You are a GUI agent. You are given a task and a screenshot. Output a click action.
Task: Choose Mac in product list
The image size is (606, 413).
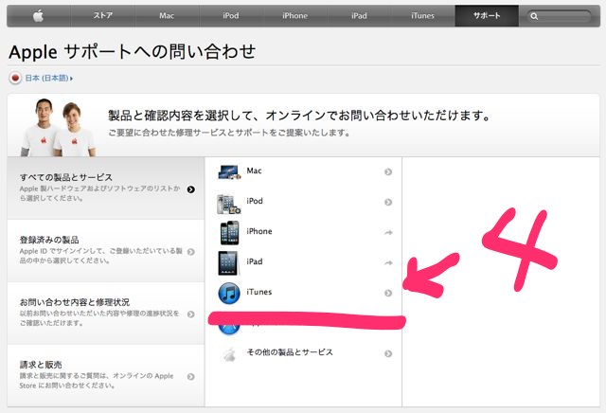305,171
